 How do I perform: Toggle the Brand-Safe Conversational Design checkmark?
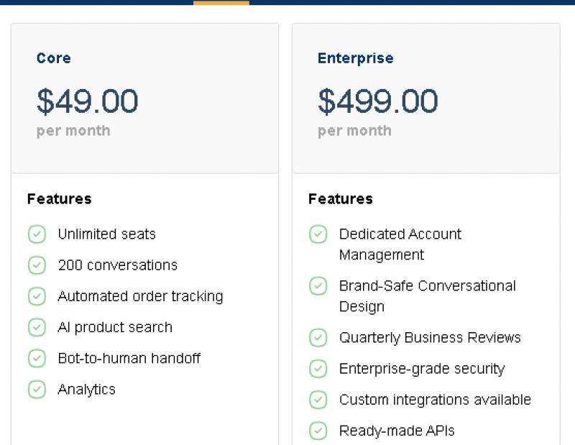point(318,286)
